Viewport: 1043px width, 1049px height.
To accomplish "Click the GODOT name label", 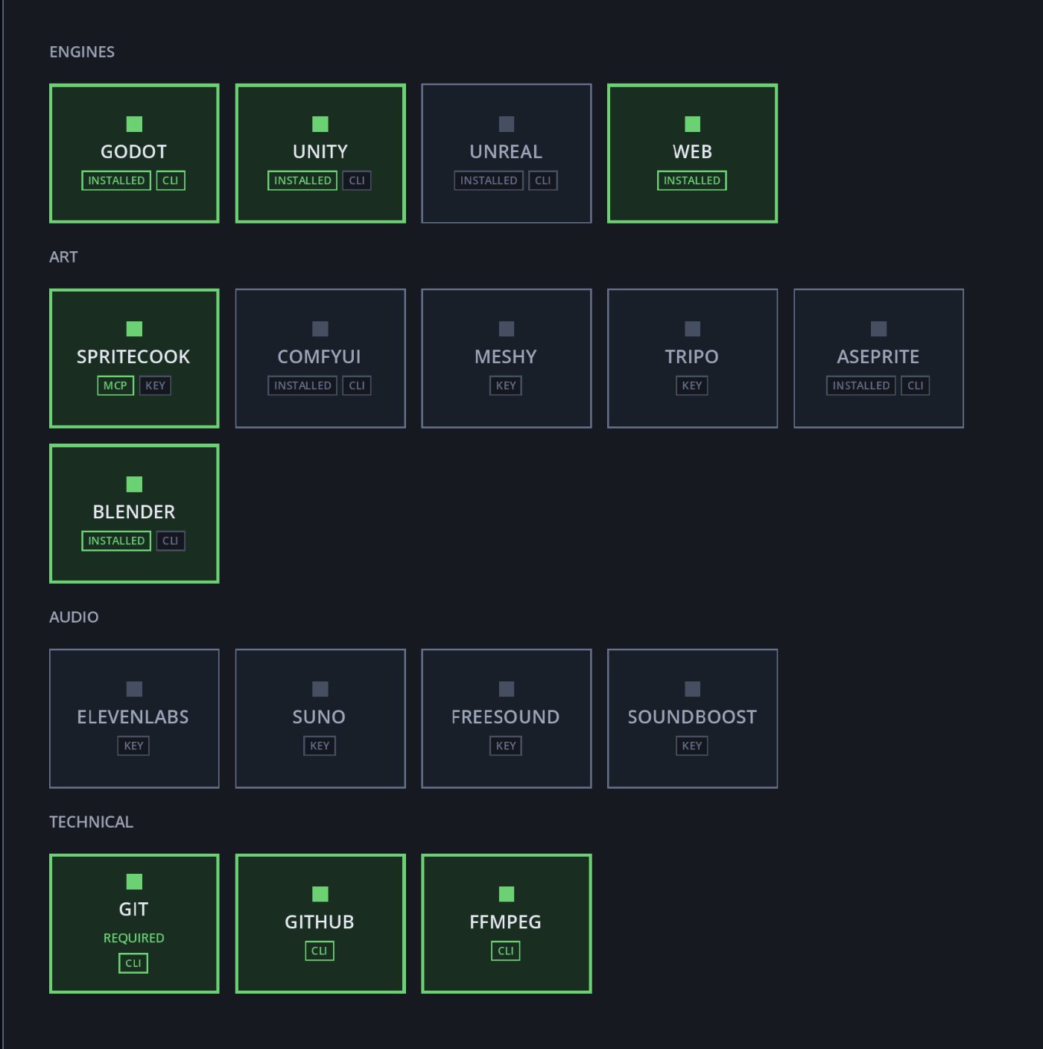I will coord(134,151).
